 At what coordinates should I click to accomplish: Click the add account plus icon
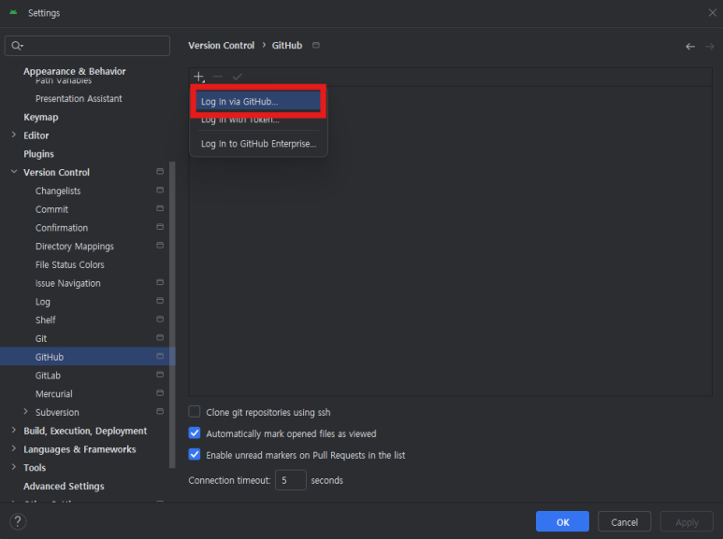(198, 77)
